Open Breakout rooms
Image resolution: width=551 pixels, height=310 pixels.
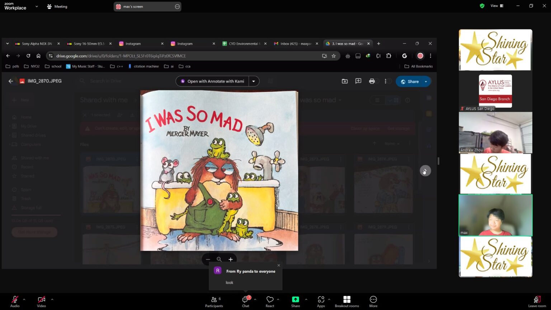pos(347,301)
